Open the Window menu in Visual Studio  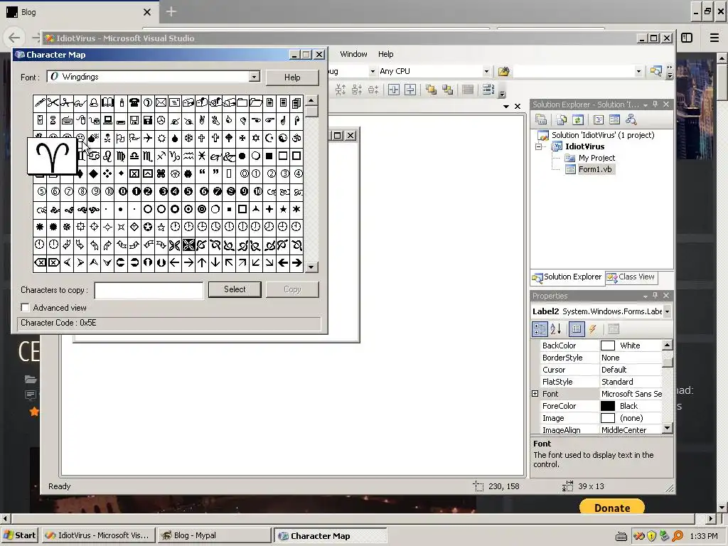[353, 54]
